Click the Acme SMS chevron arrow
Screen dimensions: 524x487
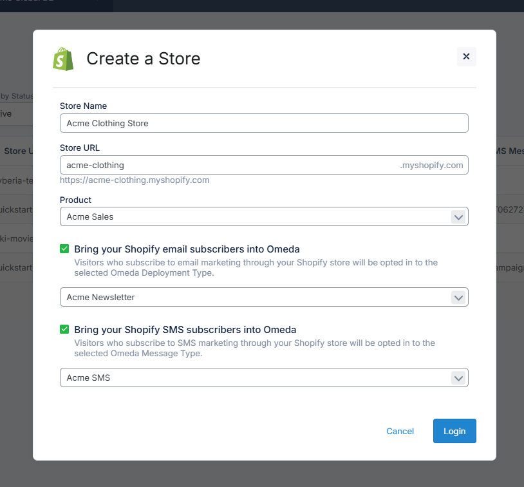[x=458, y=378]
